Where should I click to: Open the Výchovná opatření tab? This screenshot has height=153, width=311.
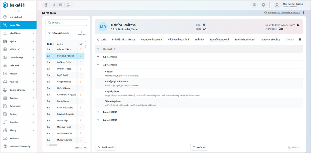click(x=178, y=40)
